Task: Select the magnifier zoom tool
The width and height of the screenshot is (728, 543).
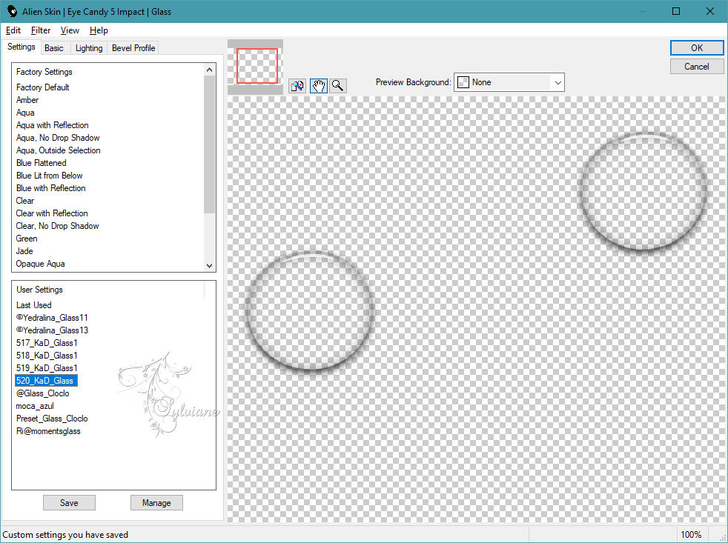Action: pyautogui.click(x=338, y=86)
